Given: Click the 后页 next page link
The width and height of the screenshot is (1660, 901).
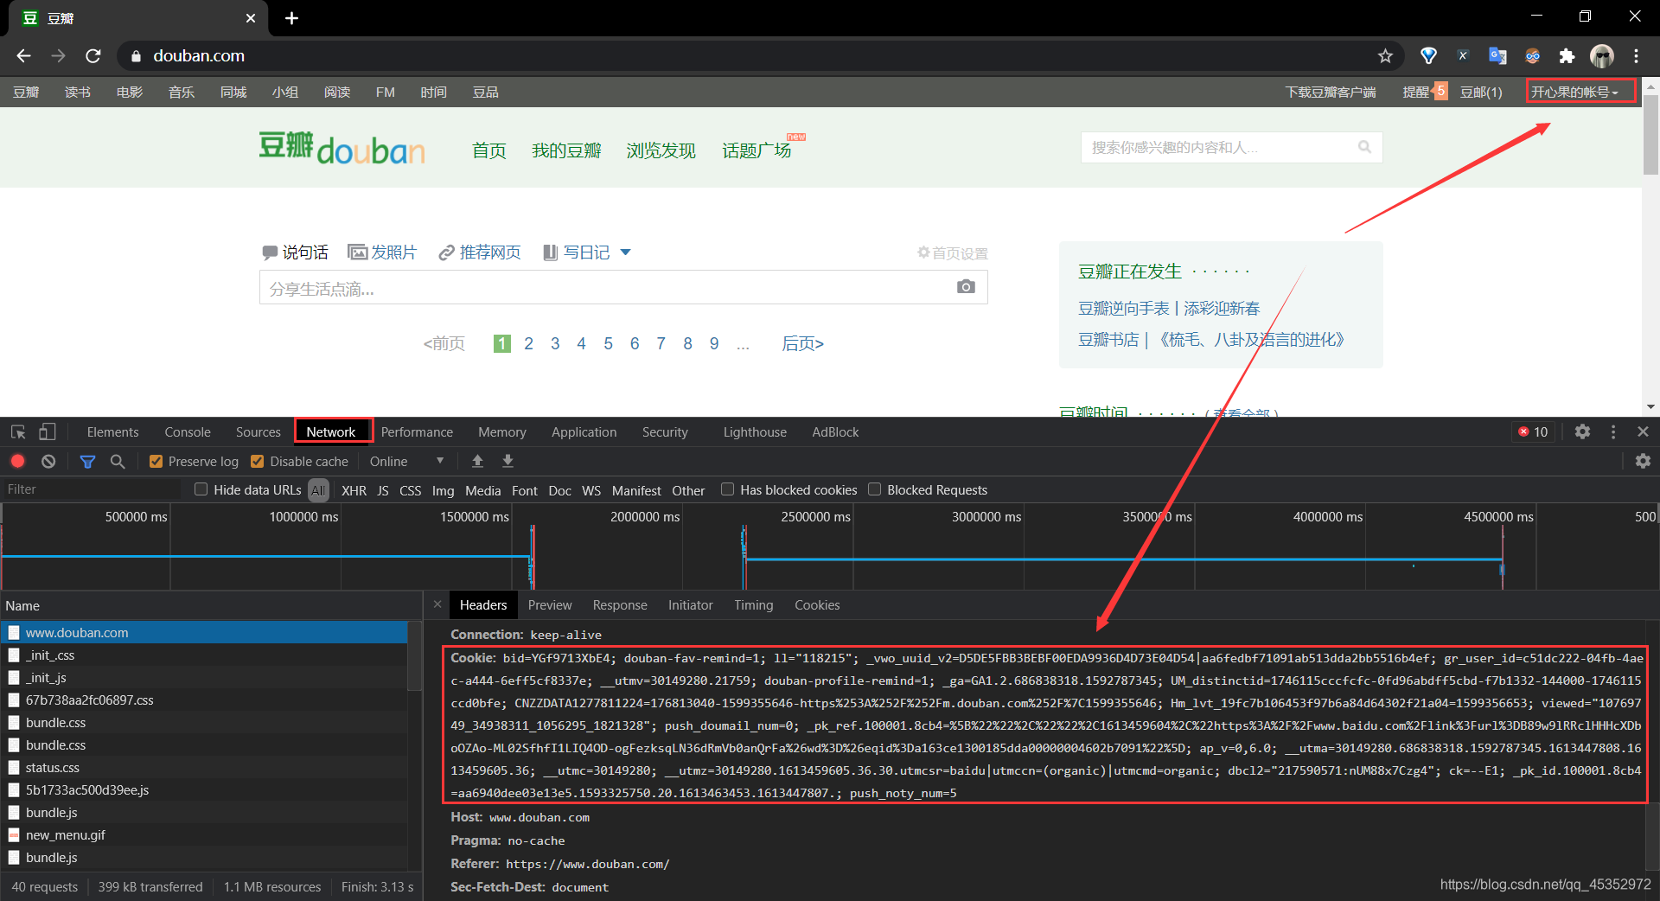Looking at the screenshot, I should coord(802,343).
